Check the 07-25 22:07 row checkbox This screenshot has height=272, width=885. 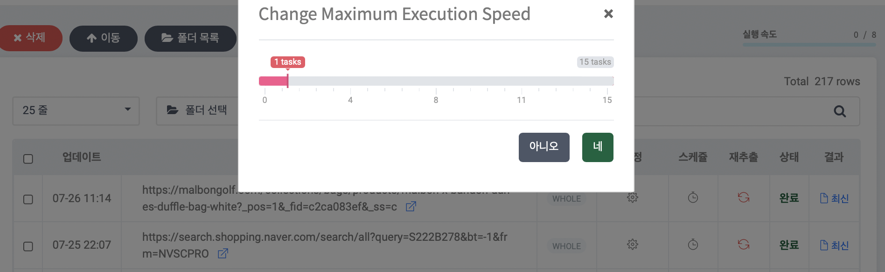(28, 246)
